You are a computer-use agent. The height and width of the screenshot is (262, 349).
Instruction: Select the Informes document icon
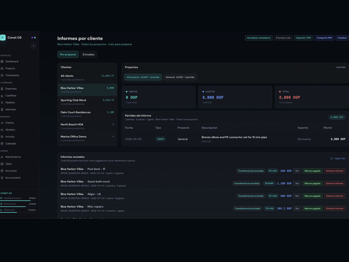point(2,109)
